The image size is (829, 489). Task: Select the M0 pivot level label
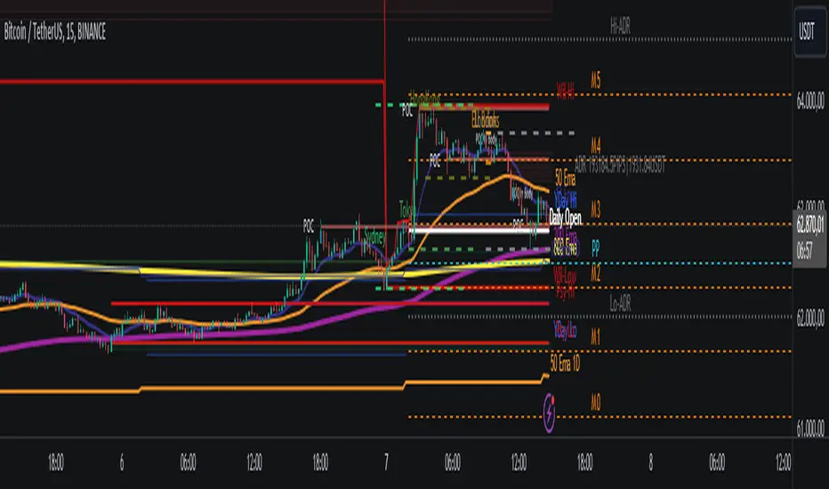[596, 403]
